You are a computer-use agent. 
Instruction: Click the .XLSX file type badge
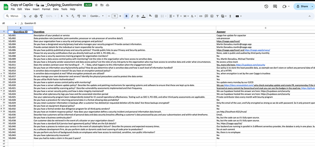[88, 5]
